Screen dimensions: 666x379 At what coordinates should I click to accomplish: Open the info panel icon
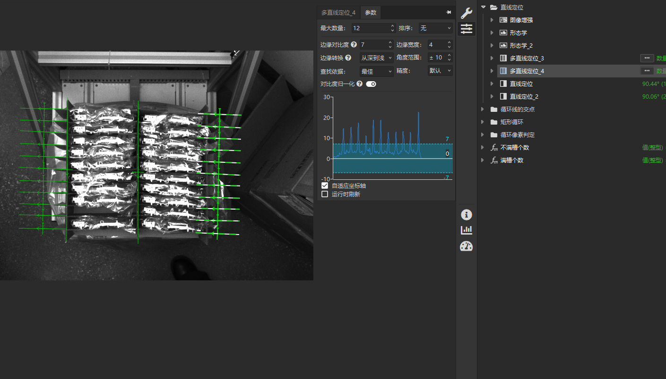(x=466, y=215)
